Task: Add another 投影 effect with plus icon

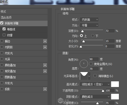Action: (x=45, y=89)
